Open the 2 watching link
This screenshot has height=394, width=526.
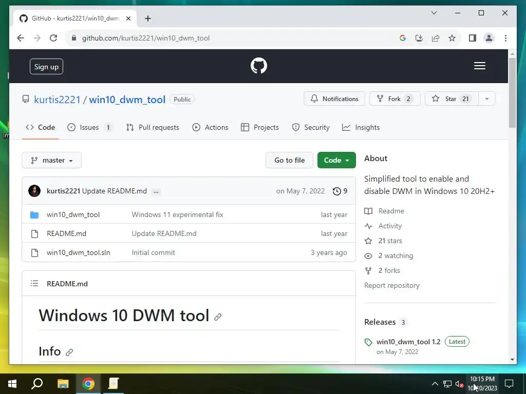(389, 255)
